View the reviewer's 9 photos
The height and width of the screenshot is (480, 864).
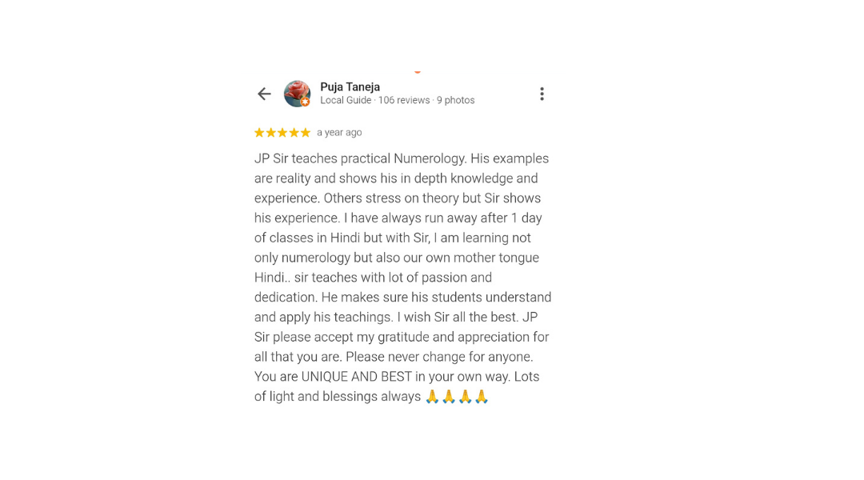456,101
